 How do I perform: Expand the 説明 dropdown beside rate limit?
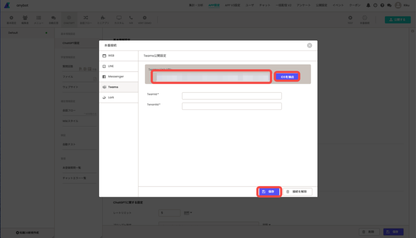click(188, 212)
